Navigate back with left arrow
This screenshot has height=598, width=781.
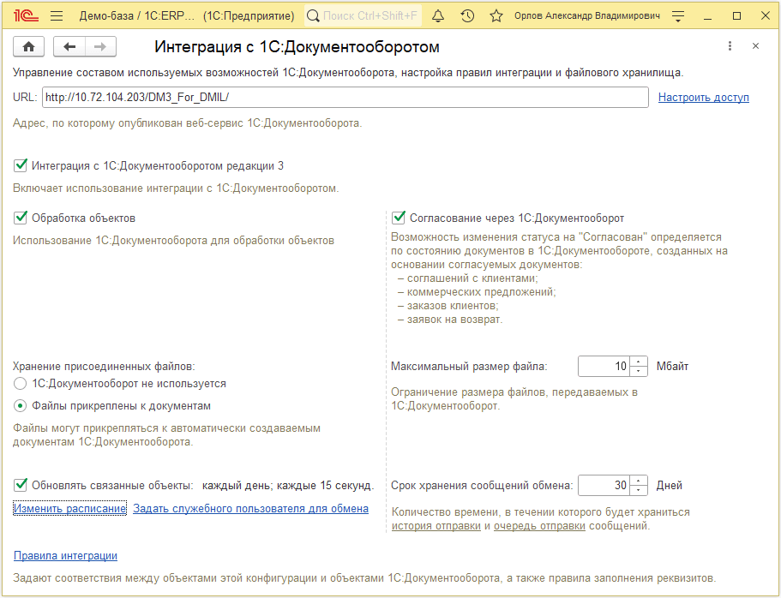[70, 47]
